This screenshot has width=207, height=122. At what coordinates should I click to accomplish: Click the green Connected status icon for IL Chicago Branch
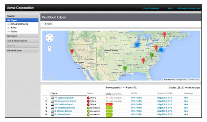click(88, 111)
